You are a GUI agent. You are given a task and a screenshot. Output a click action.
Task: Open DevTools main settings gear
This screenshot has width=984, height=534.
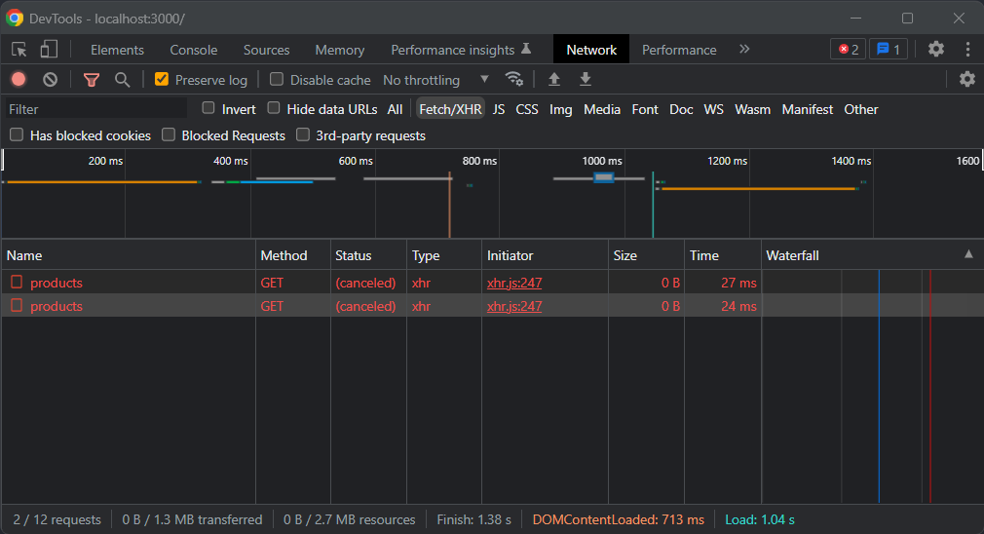[x=935, y=49]
